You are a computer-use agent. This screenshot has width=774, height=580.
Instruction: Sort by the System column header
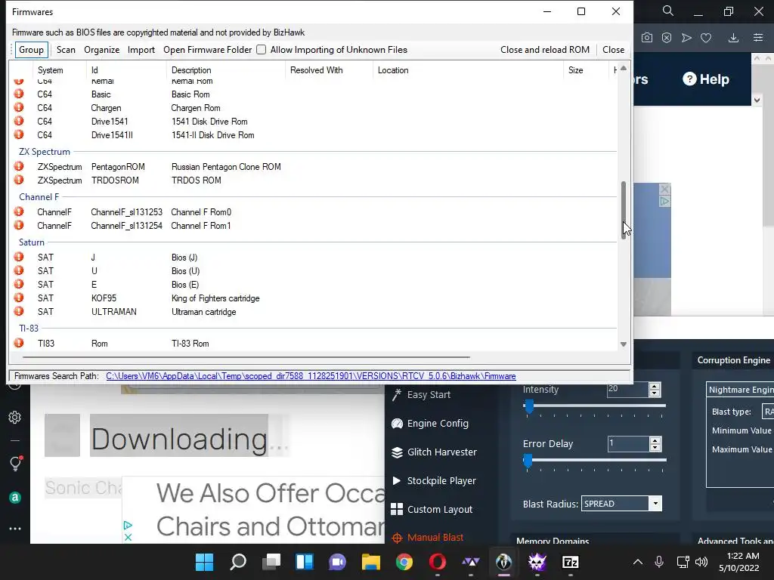tap(51, 70)
